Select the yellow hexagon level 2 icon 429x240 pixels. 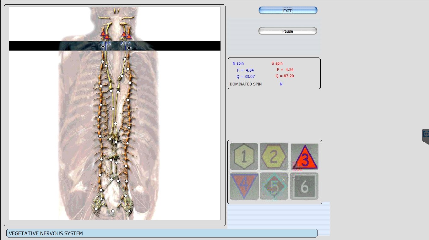[274, 156]
